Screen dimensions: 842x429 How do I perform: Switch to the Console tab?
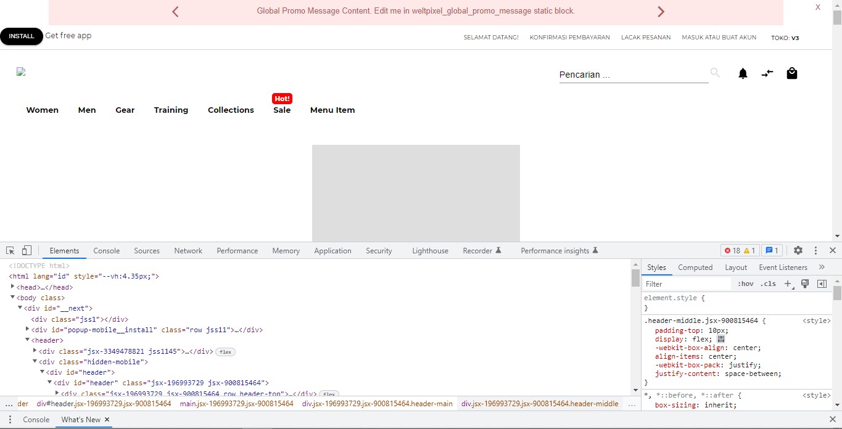106,250
